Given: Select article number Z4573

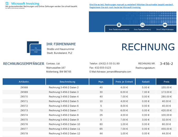Looking at the screenshot, I should (24, 110).
